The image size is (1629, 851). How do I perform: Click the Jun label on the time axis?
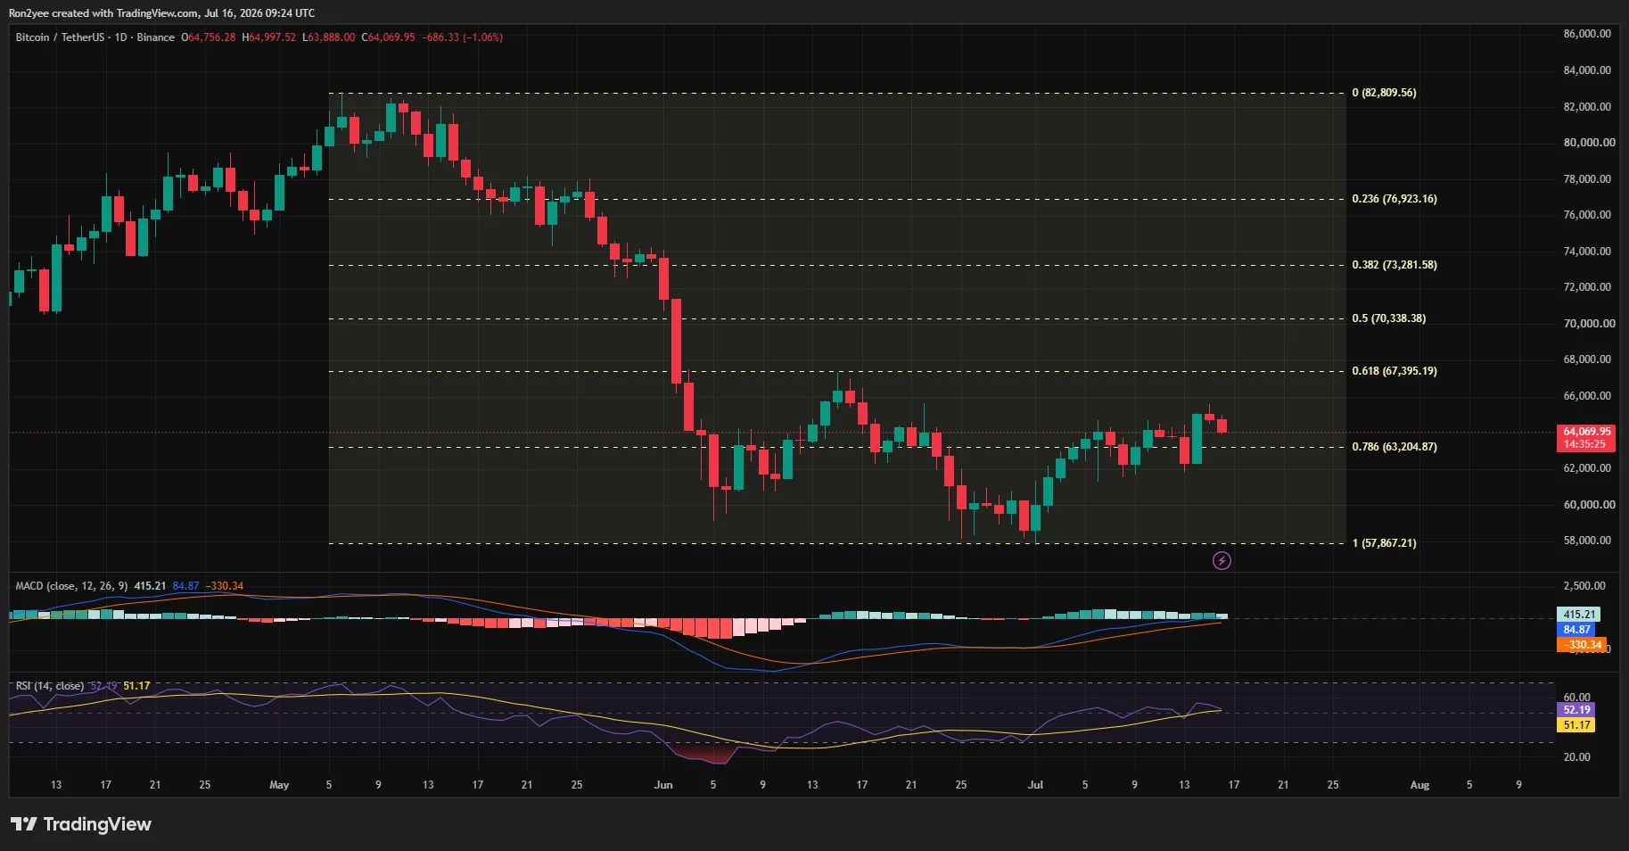coord(663,785)
